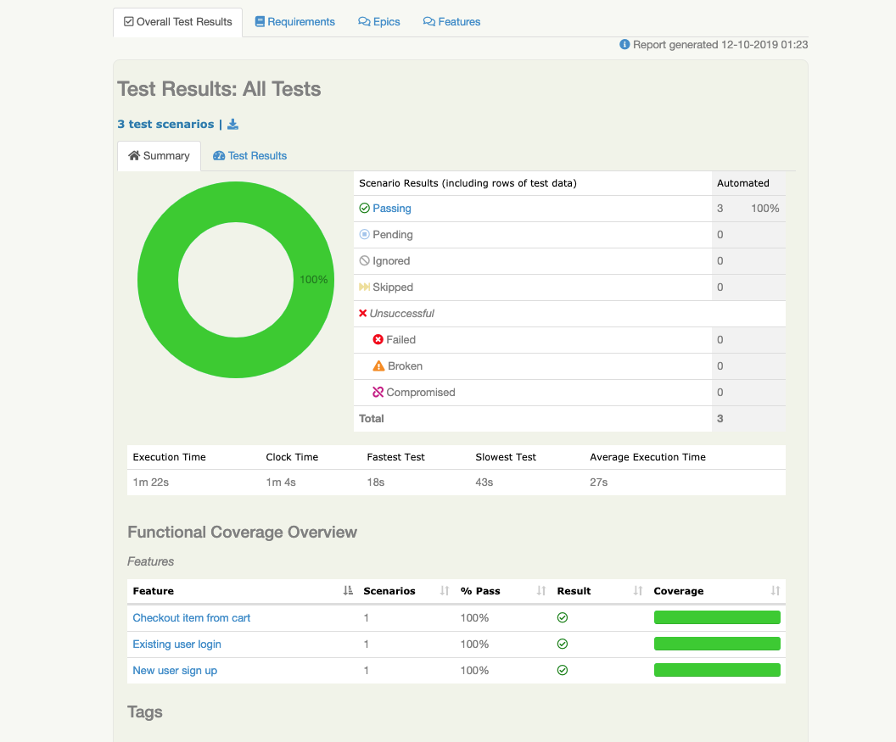Select the Summary sub-tab
The height and width of the screenshot is (742, 896).
pyautogui.click(x=159, y=156)
